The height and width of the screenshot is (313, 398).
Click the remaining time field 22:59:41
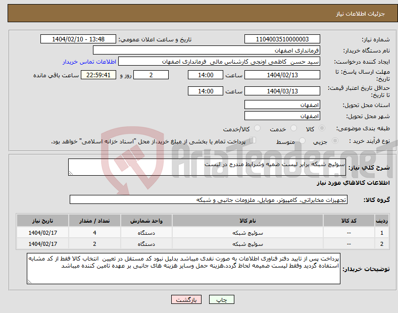click(x=98, y=75)
